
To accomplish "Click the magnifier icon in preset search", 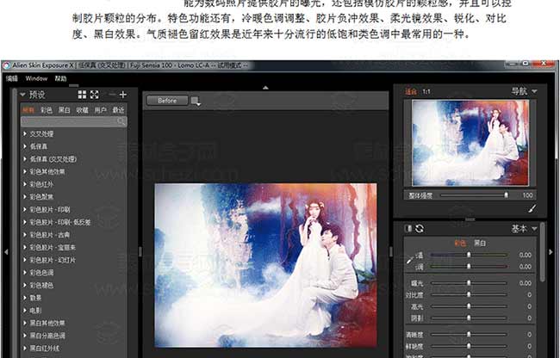I will pos(121,121).
